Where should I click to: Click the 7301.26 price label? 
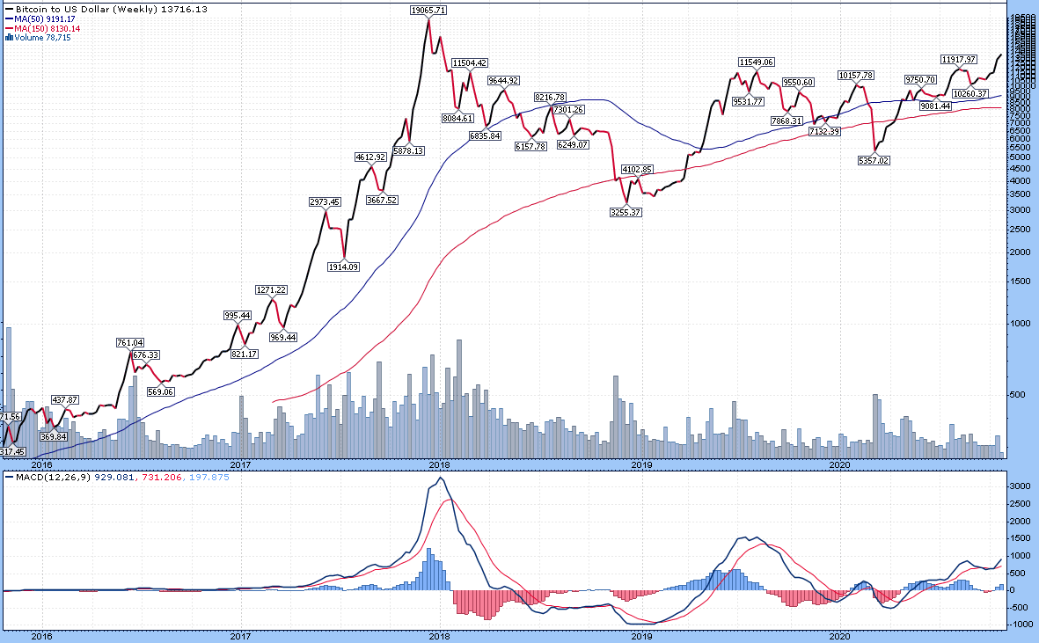[x=568, y=109]
